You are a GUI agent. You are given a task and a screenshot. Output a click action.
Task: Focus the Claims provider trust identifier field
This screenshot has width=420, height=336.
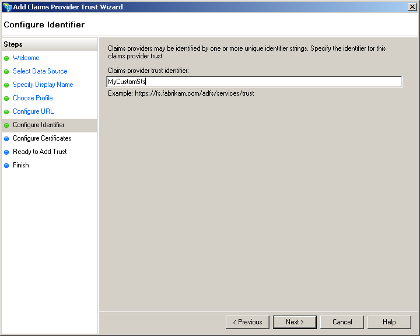coord(254,82)
